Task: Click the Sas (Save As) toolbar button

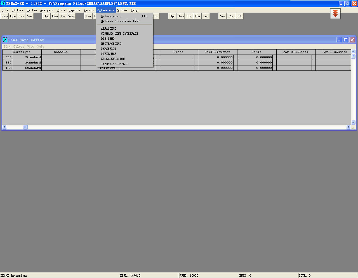Action: tap(30, 16)
